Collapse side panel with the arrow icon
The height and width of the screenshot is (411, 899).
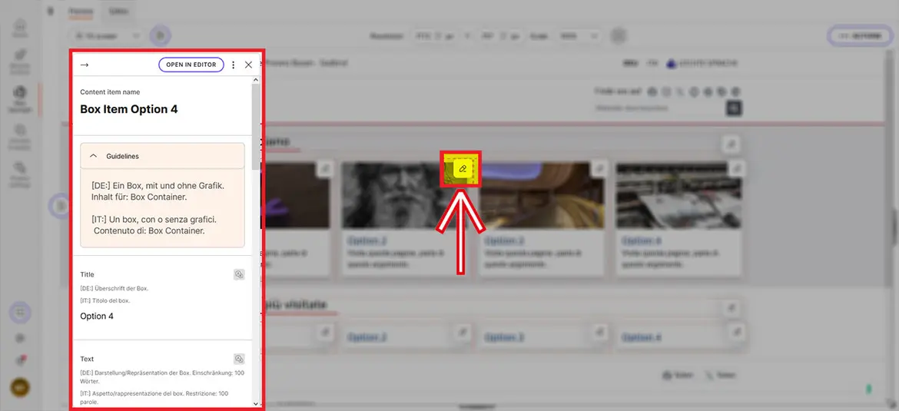pyautogui.click(x=85, y=65)
